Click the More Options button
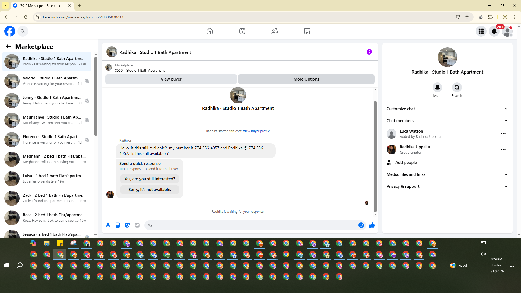This screenshot has width=521, height=293. pyautogui.click(x=306, y=79)
